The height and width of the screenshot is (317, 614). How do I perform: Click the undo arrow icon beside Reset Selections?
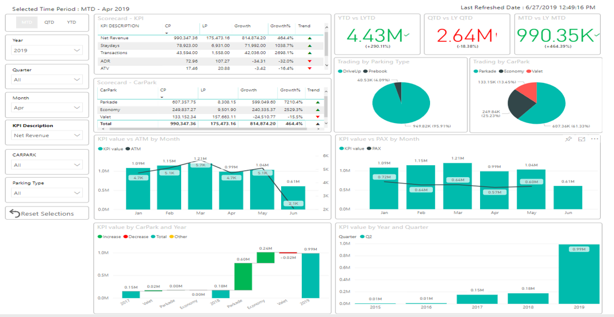(x=15, y=213)
